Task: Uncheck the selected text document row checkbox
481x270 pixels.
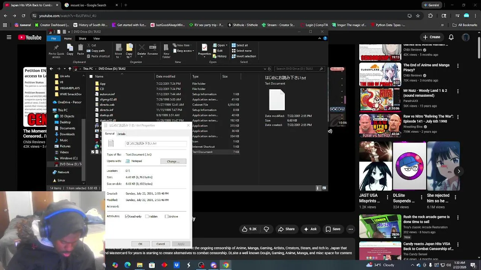Action: [93, 152]
